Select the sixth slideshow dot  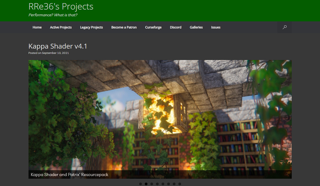tap(169, 184)
